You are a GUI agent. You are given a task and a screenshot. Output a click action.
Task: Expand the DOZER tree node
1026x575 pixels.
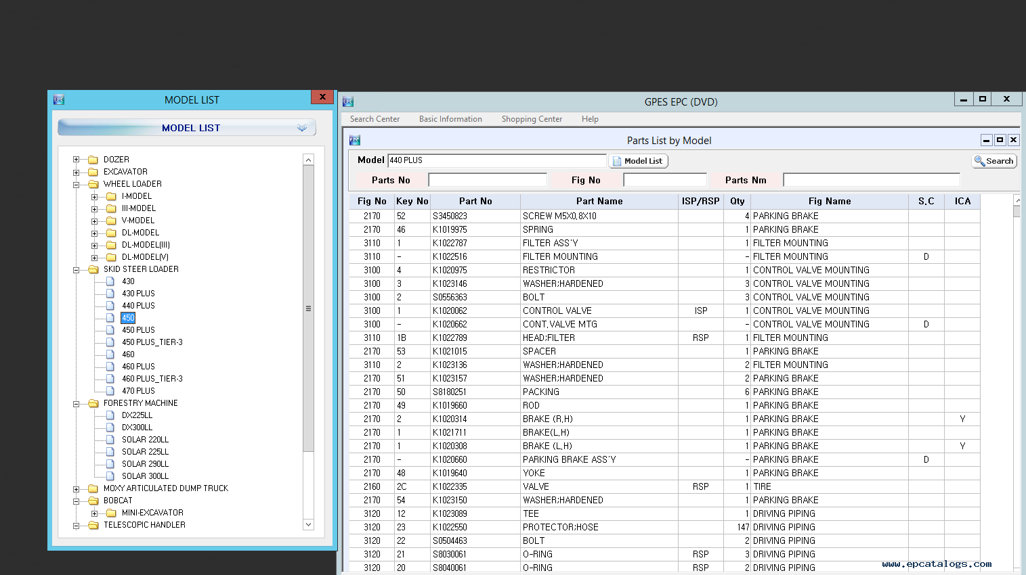[x=76, y=160]
